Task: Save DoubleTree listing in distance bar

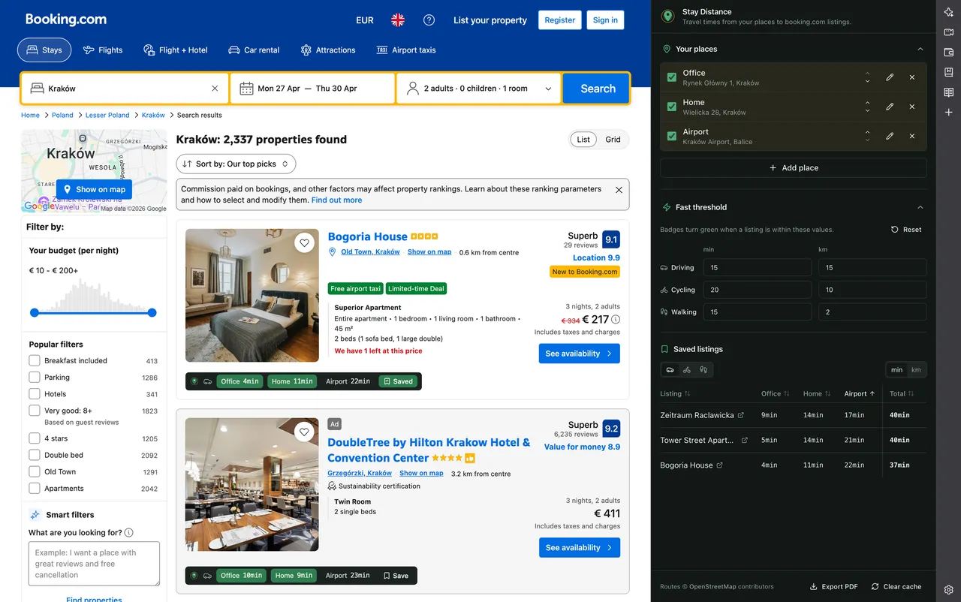Action: tap(396, 576)
